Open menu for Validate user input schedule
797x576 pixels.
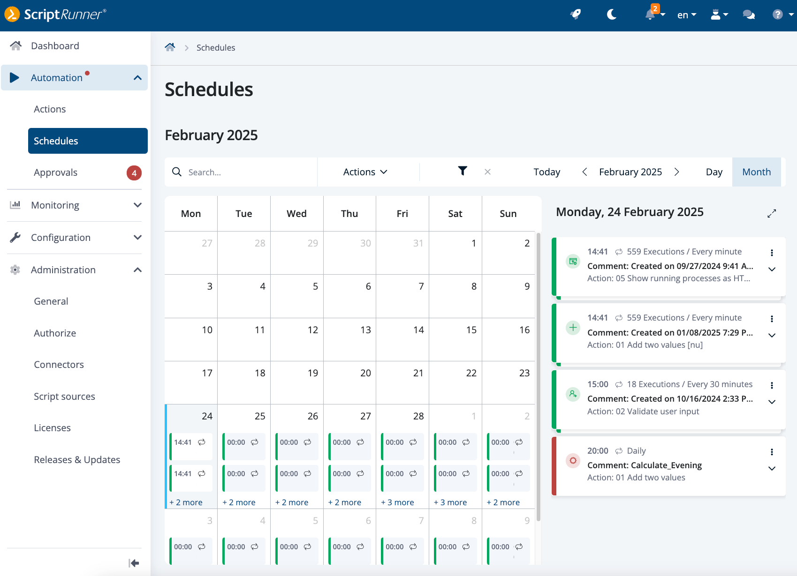tap(772, 385)
